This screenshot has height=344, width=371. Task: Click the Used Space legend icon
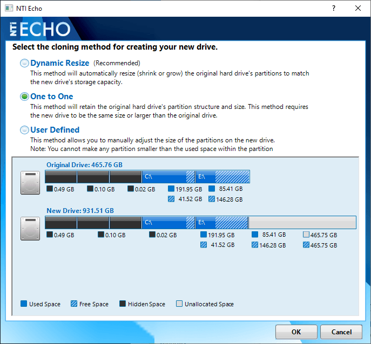(24, 304)
